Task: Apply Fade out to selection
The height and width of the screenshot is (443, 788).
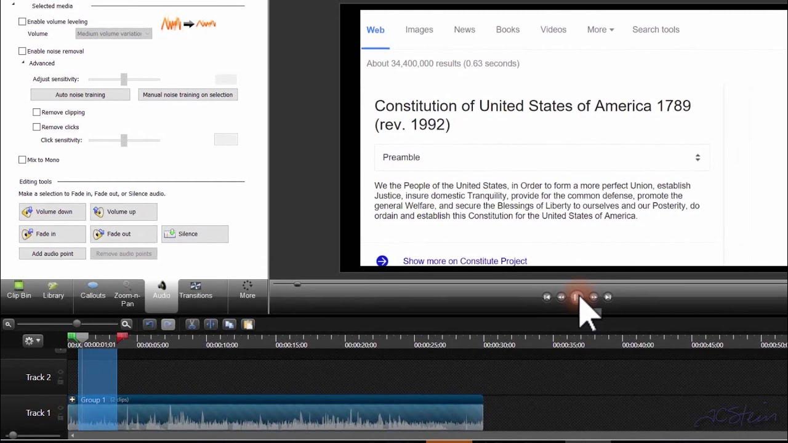Action: click(x=124, y=234)
